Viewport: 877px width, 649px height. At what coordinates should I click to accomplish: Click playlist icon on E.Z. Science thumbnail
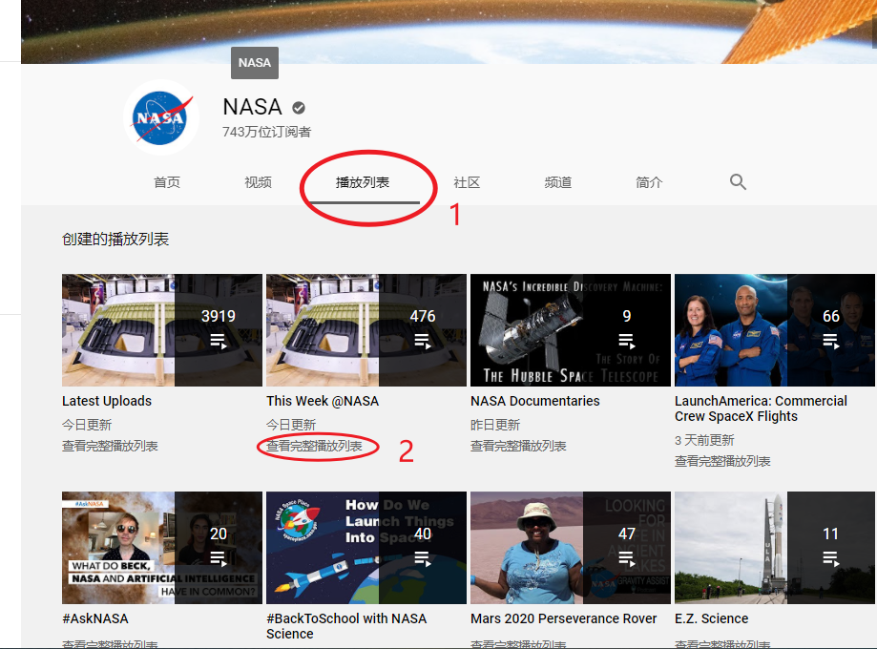[x=831, y=558]
